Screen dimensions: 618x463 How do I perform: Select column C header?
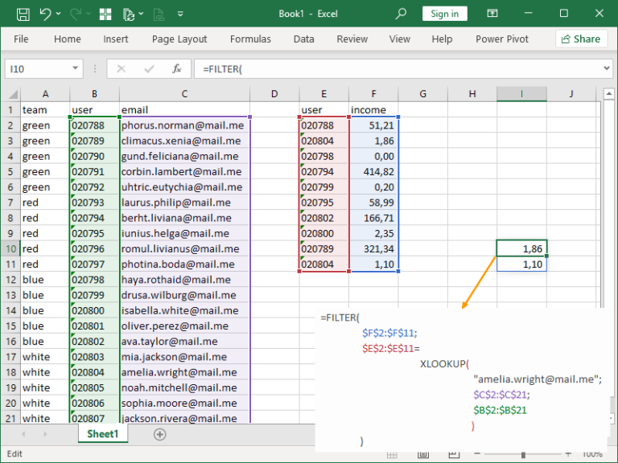(x=184, y=94)
